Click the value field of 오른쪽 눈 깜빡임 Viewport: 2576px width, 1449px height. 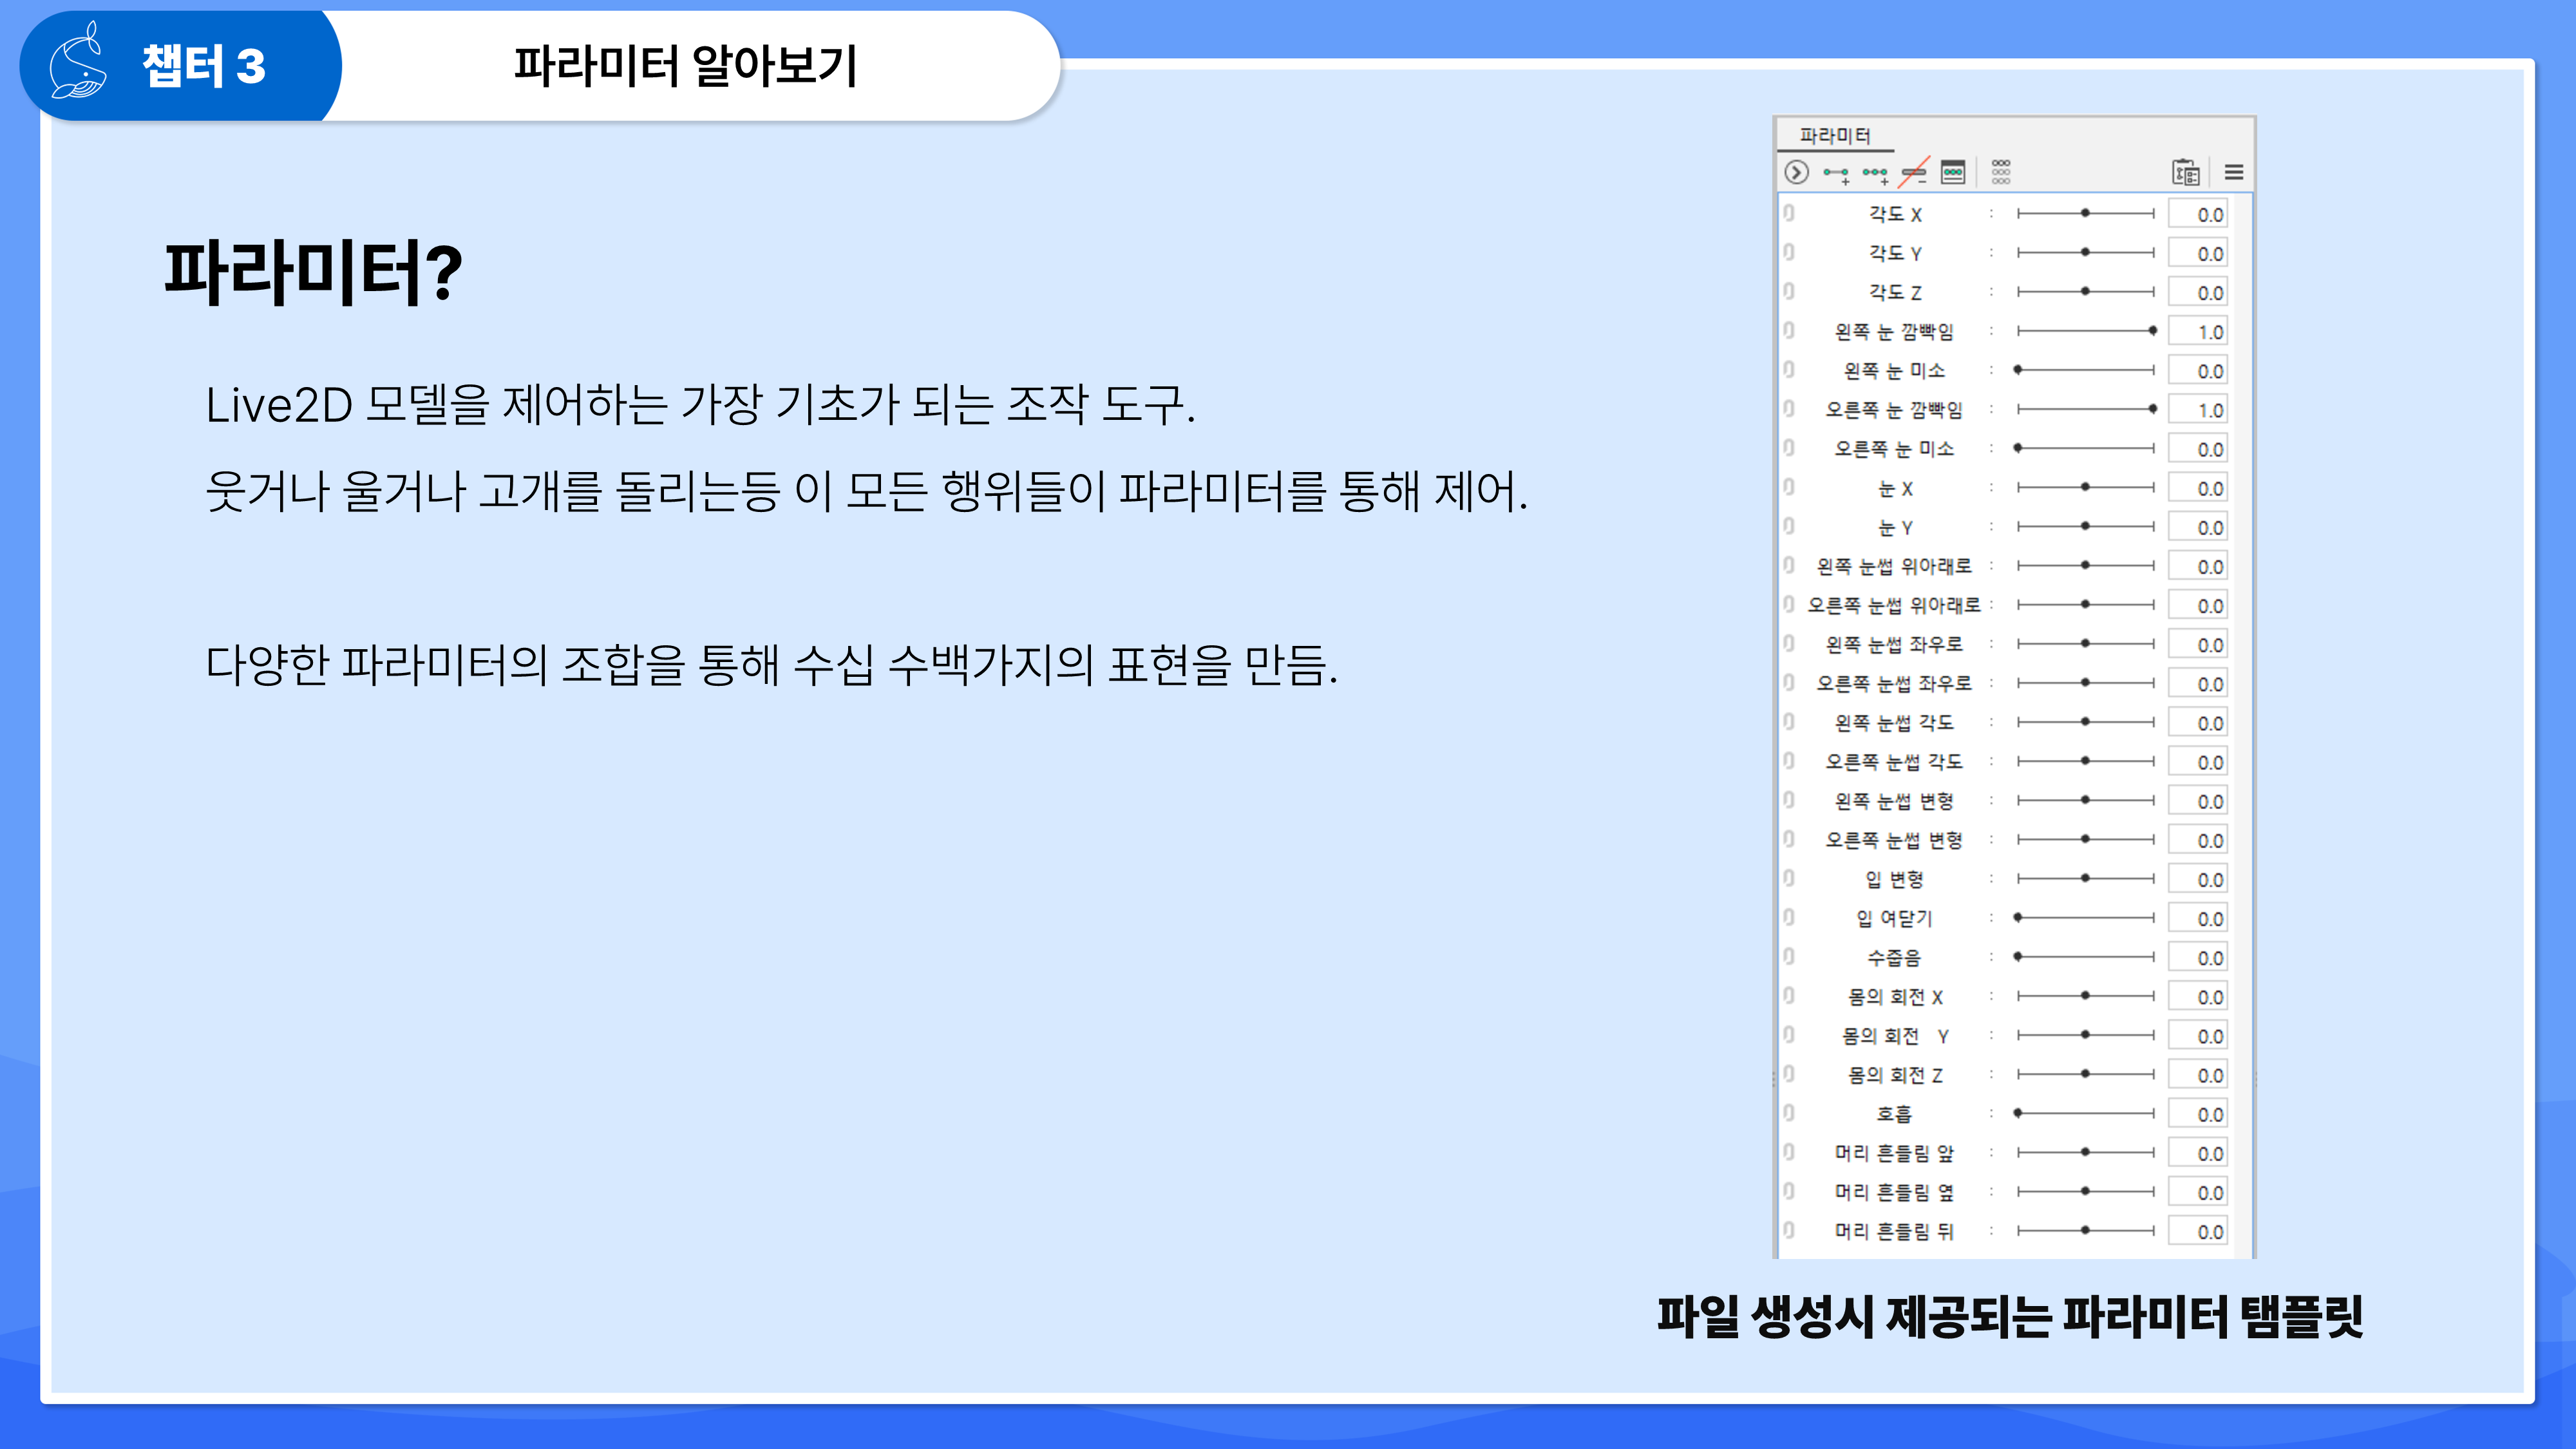tap(2198, 410)
